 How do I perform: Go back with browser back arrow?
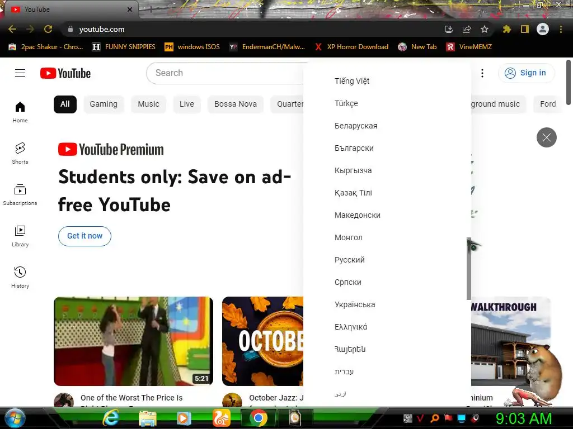pyautogui.click(x=12, y=29)
